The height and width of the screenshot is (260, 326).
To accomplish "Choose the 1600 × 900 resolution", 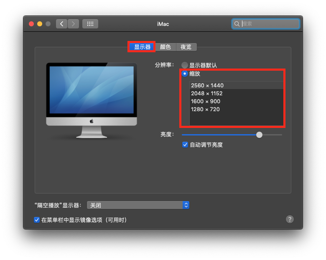I will click(237, 101).
